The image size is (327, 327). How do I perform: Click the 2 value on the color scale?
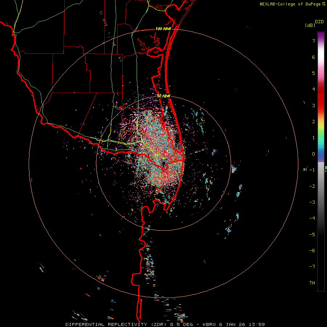[314, 122]
